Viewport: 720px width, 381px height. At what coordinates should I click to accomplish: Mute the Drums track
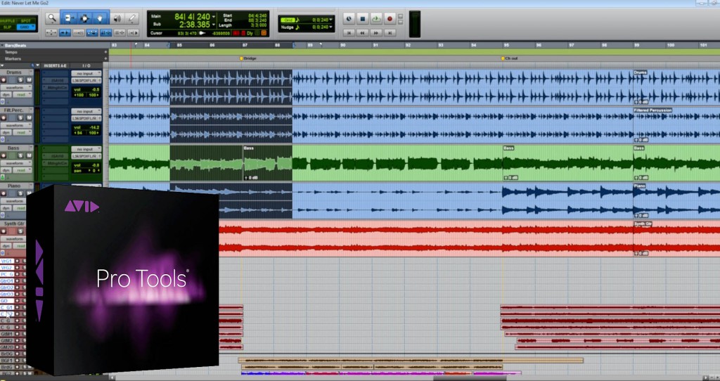pyautogui.click(x=29, y=80)
